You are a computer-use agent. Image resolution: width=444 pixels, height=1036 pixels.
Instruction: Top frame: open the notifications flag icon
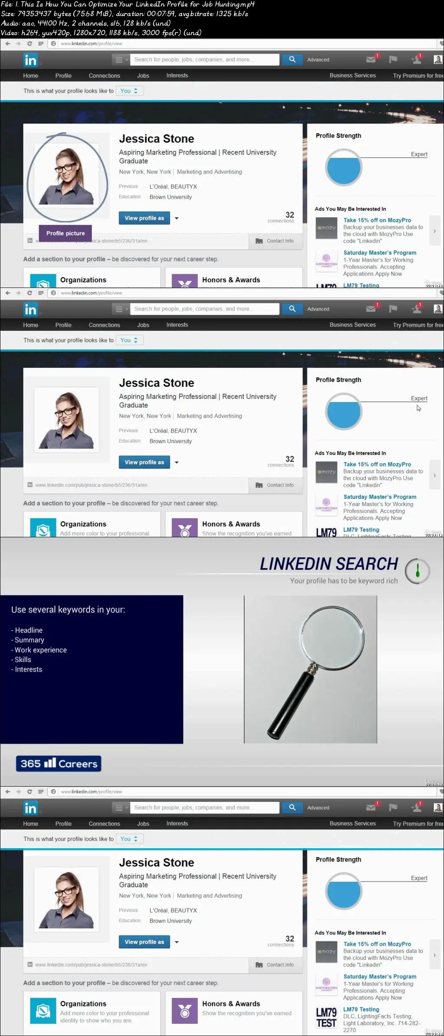(x=393, y=59)
